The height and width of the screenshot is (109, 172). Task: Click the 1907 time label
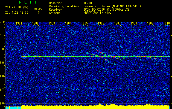click(117, 23)
